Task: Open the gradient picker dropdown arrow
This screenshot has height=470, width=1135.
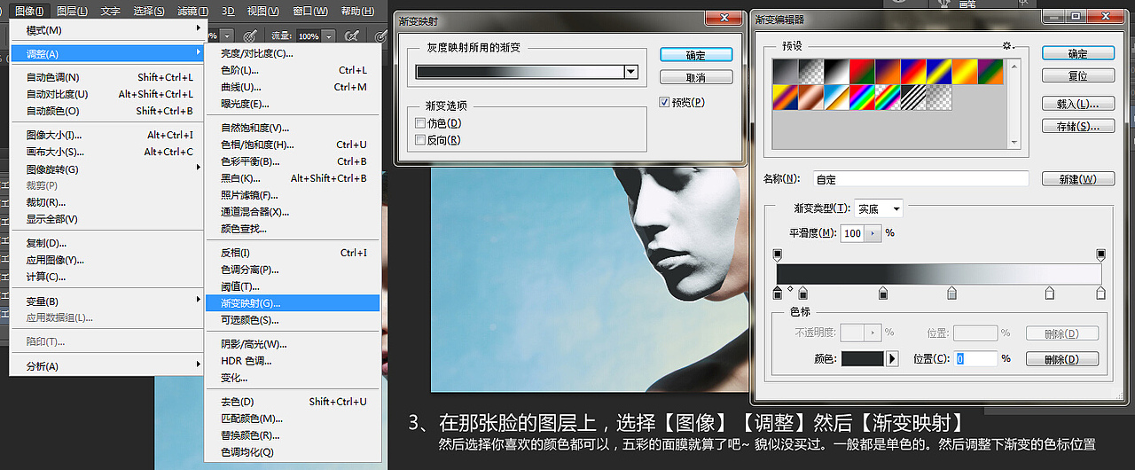Action: (630, 72)
